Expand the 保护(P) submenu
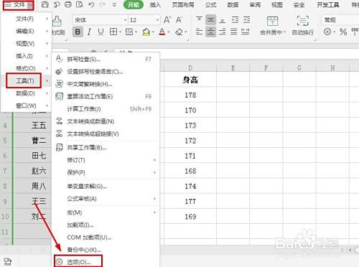 106,172
